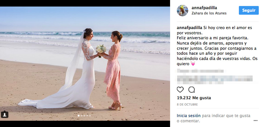Jump to the fifth carousel dot

90,116
